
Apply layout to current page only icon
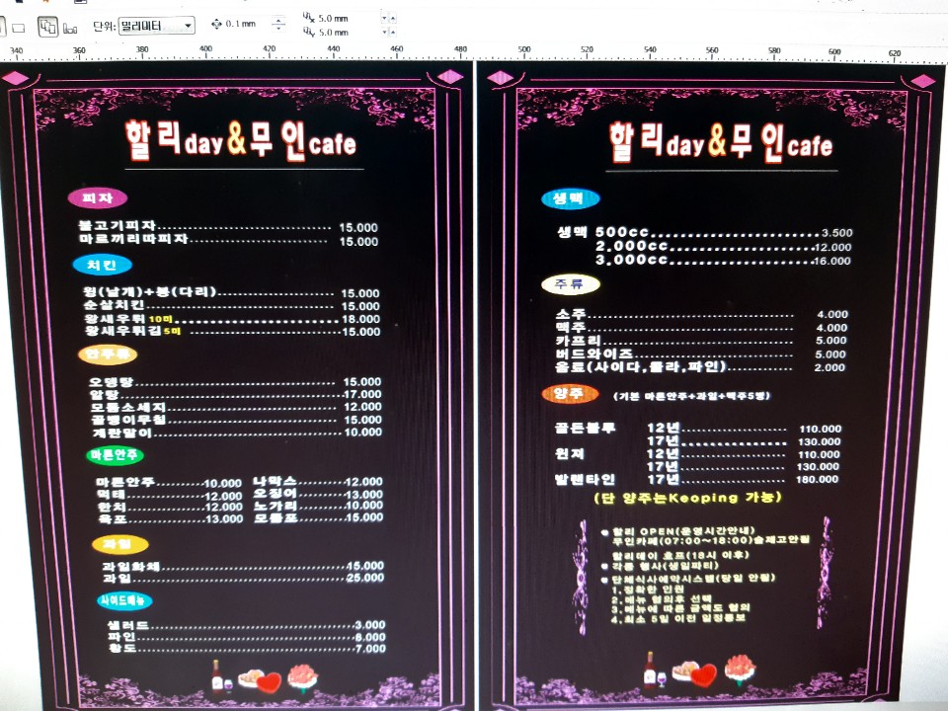70,28
